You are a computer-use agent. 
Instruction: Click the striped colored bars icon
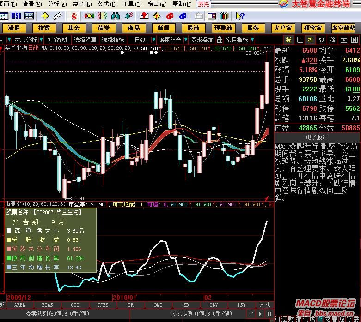[103, 16]
